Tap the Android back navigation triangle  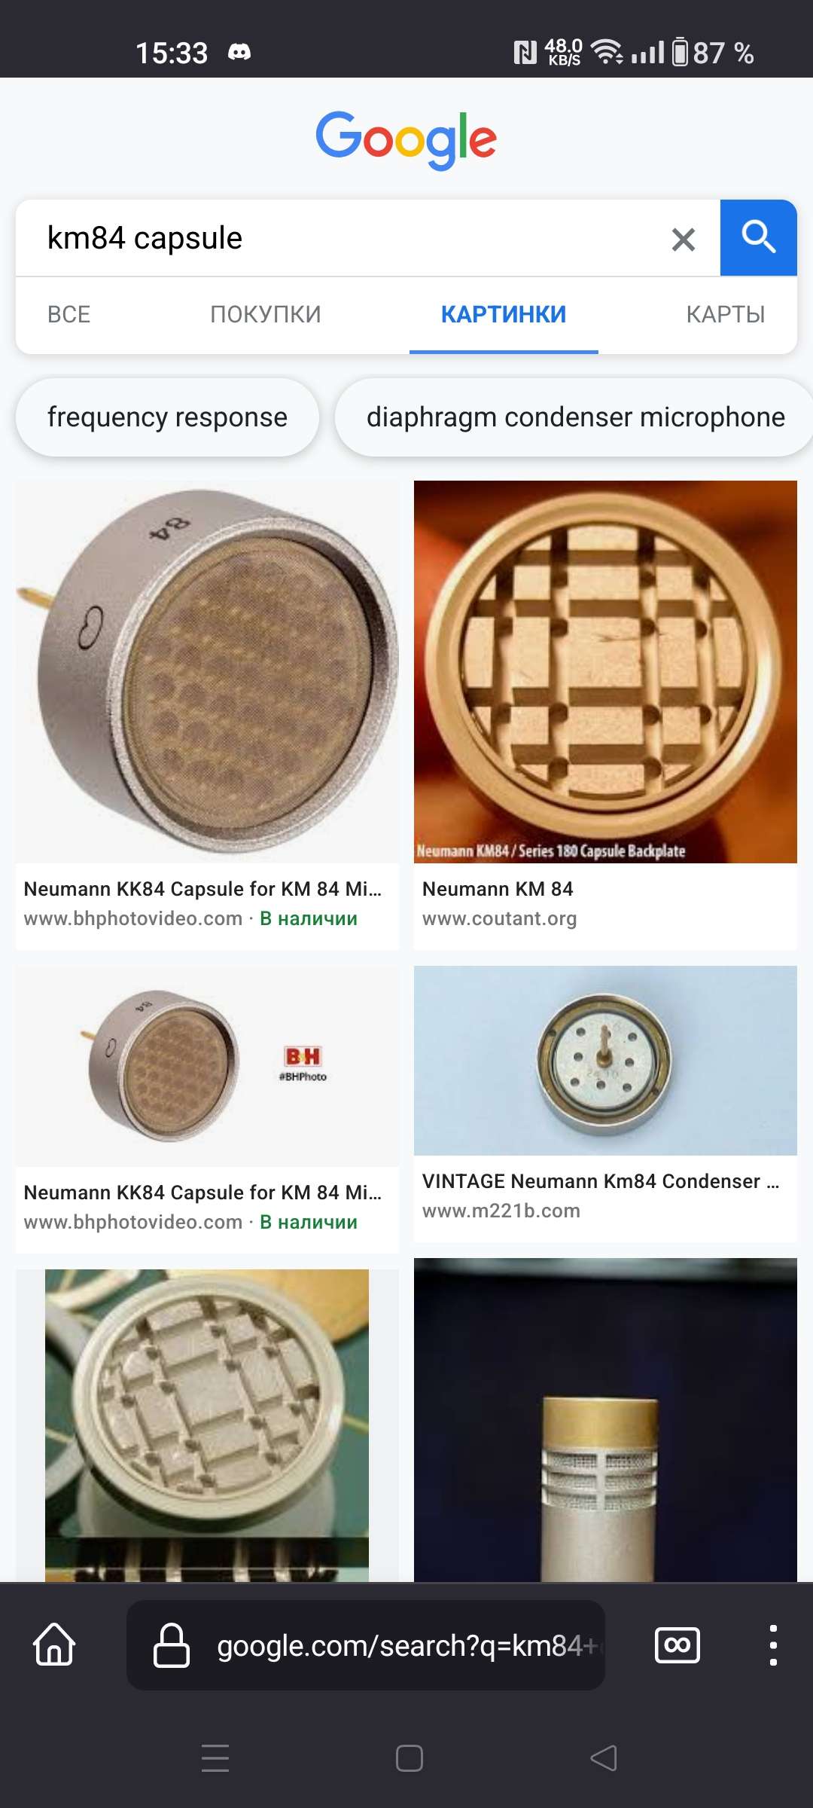[x=604, y=1758]
